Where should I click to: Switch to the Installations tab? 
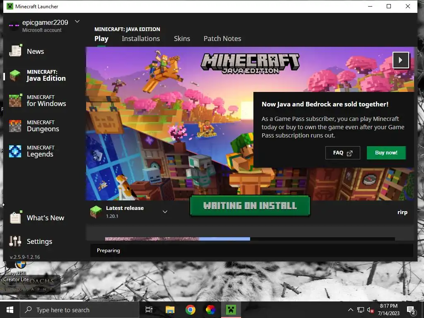pyautogui.click(x=141, y=39)
